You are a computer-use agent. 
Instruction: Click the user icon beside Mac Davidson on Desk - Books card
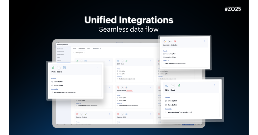pos(52,92)
